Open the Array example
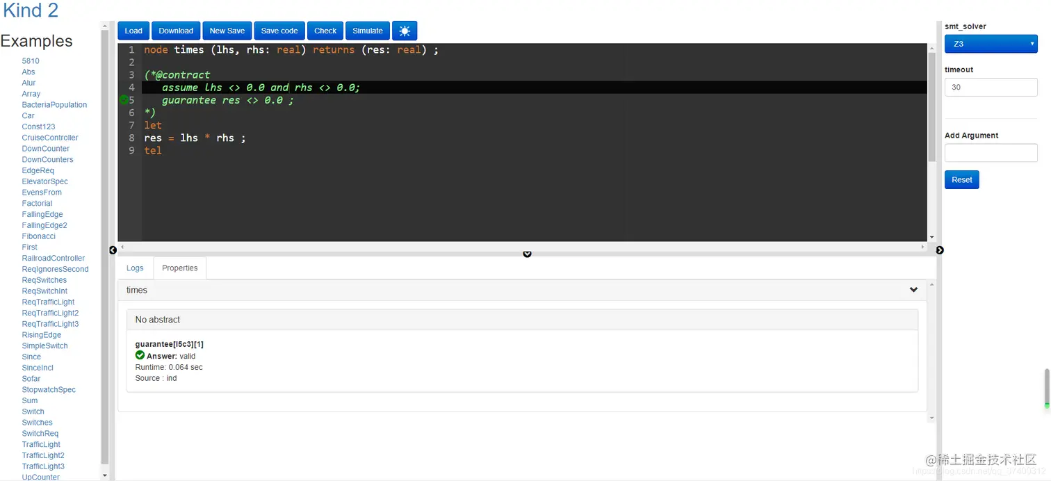Image resolution: width=1051 pixels, height=481 pixels. point(31,94)
